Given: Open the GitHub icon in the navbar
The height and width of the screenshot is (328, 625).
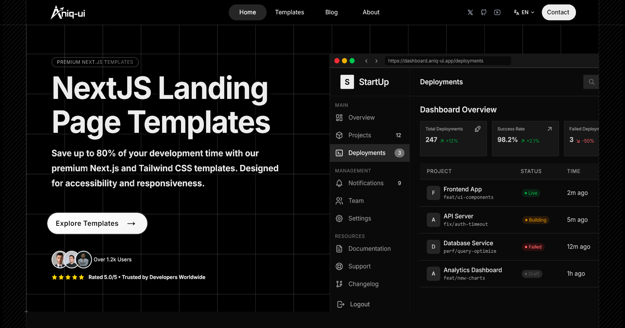Looking at the screenshot, I should 484,12.
